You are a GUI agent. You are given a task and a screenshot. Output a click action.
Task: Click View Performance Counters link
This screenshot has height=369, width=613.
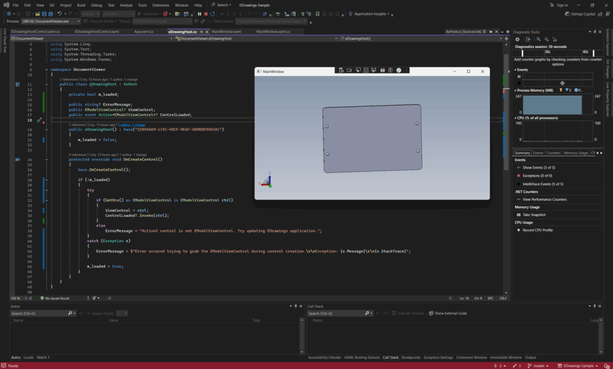point(544,199)
